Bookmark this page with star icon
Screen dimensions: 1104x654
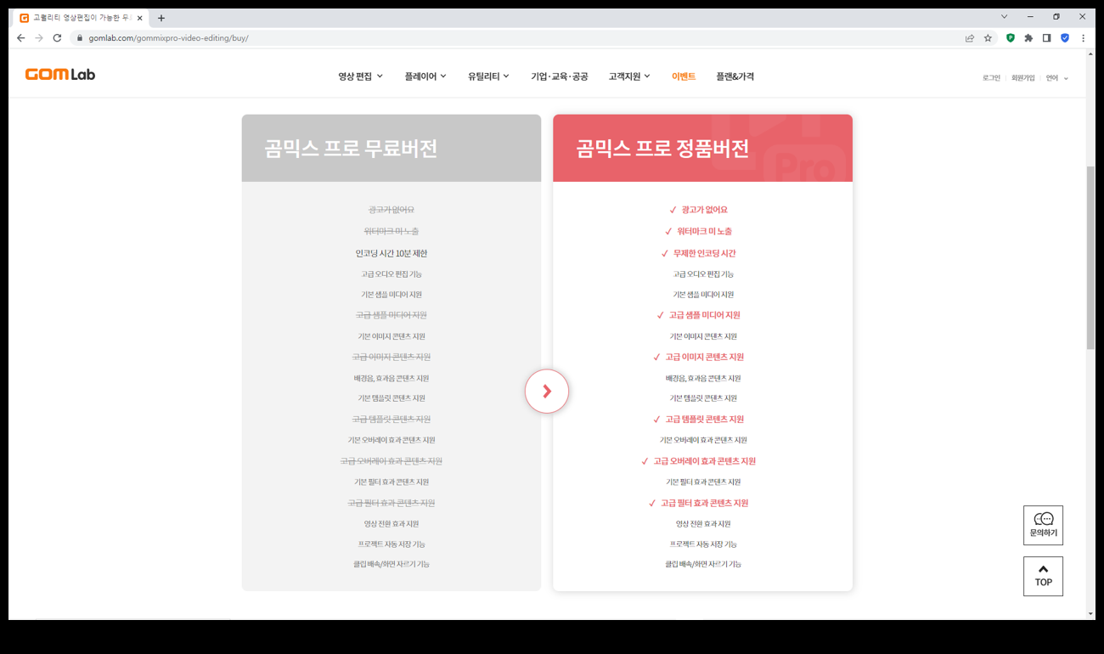(x=988, y=38)
